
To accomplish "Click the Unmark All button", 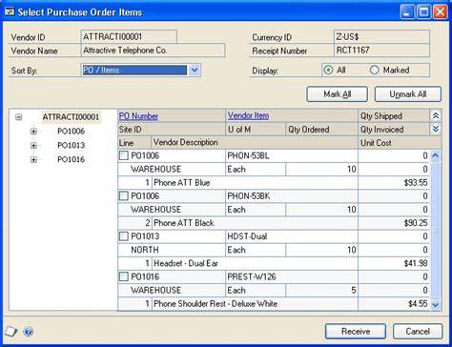I will [408, 94].
